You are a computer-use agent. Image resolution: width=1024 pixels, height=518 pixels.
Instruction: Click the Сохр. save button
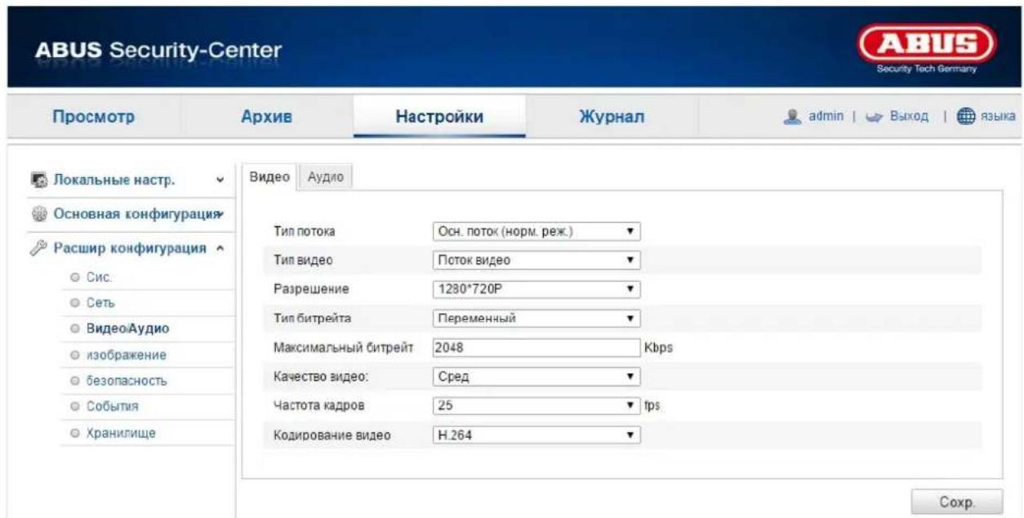(957, 501)
